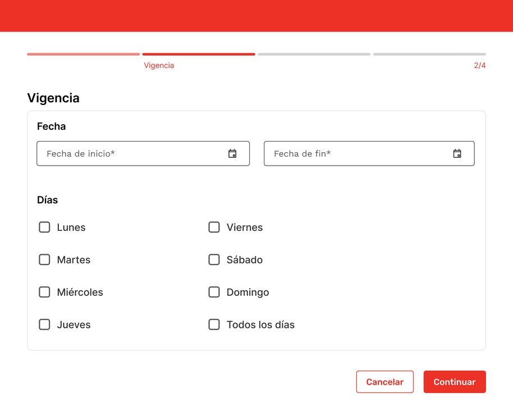Select the Viernes checkbox
This screenshot has width=513, height=420.
pos(214,227)
